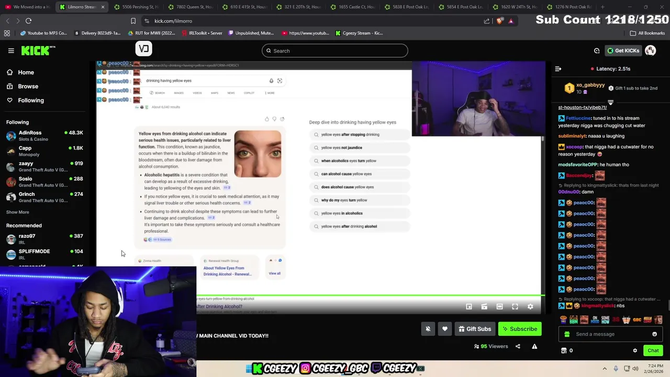Click the green Subscribe button
The height and width of the screenshot is (377, 670).
[x=520, y=329]
